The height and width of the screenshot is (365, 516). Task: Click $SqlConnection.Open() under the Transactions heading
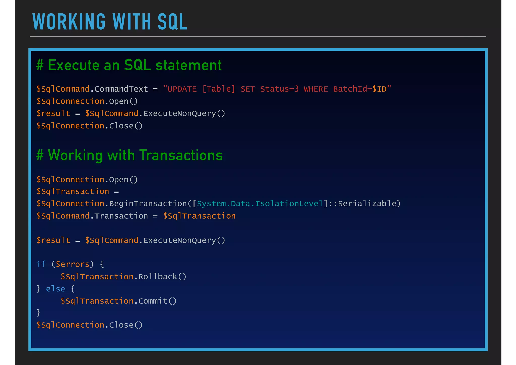pos(87,180)
